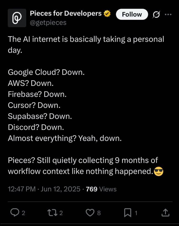
Task: Click the sunglasses emoji in the post
Action: pyautogui.click(x=158, y=172)
